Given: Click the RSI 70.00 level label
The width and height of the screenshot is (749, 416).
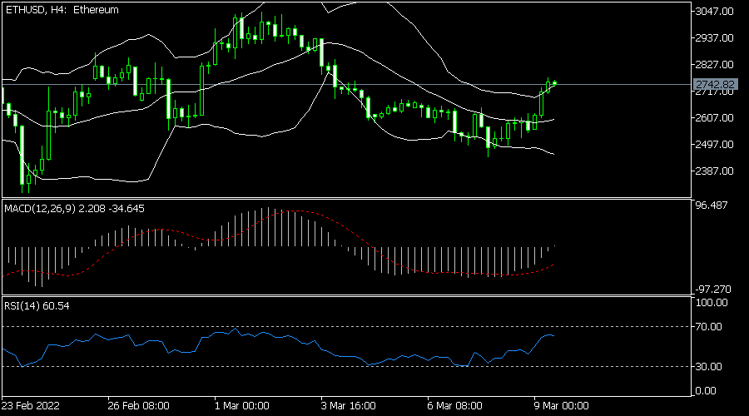Looking at the screenshot, I should pos(709,327).
